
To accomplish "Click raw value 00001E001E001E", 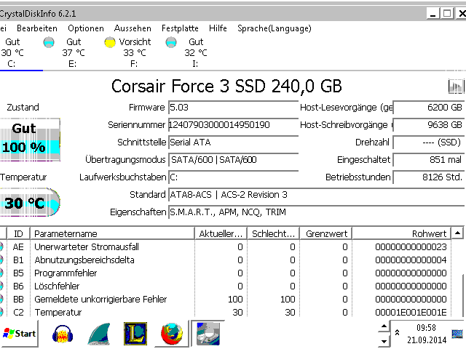I will point(411,313).
